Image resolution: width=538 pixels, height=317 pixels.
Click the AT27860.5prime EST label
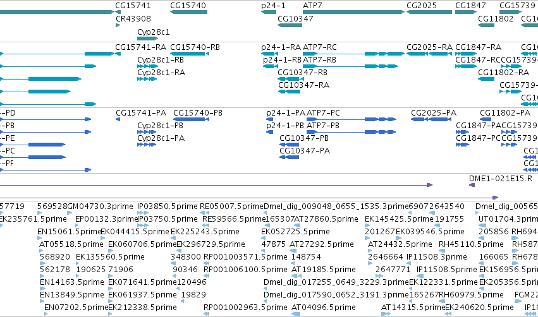click(x=326, y=219)
